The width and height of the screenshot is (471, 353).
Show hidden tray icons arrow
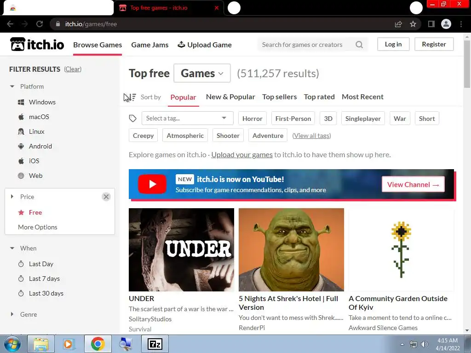point(402,344)
